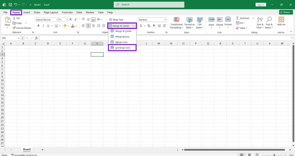Click Increase Decimal icon
This screenshot has height=156, width=295.
point(159,26)
